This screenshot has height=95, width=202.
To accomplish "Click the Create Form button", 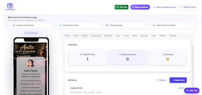I will click(178, 80).
